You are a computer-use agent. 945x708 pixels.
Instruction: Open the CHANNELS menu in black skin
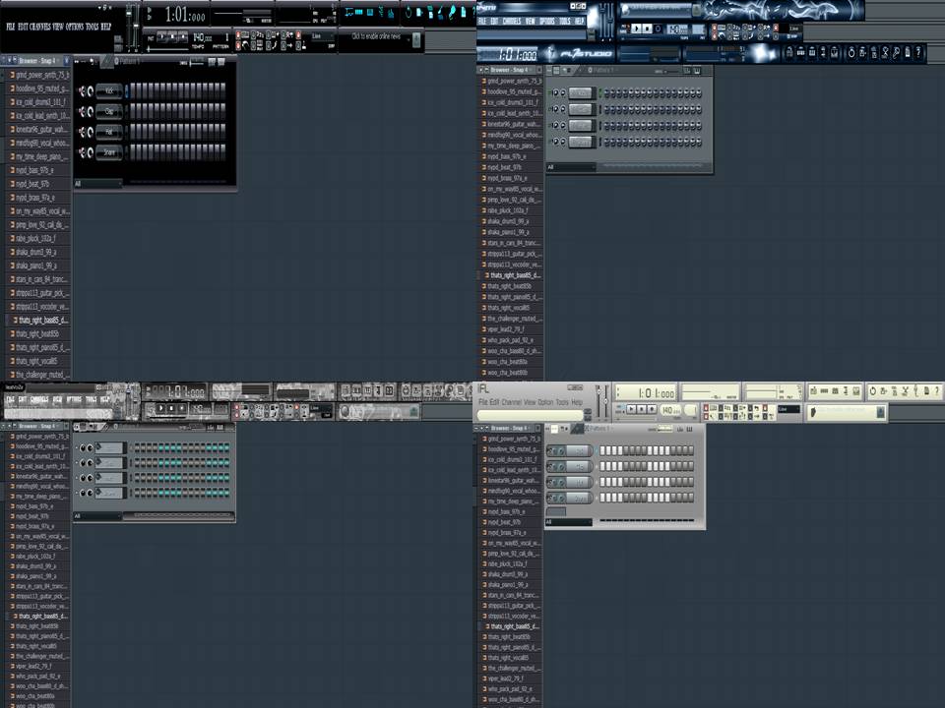(39, 28)
